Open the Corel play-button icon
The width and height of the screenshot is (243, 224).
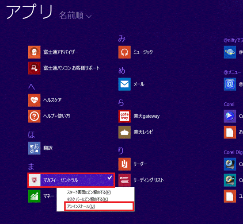(230, 116)
